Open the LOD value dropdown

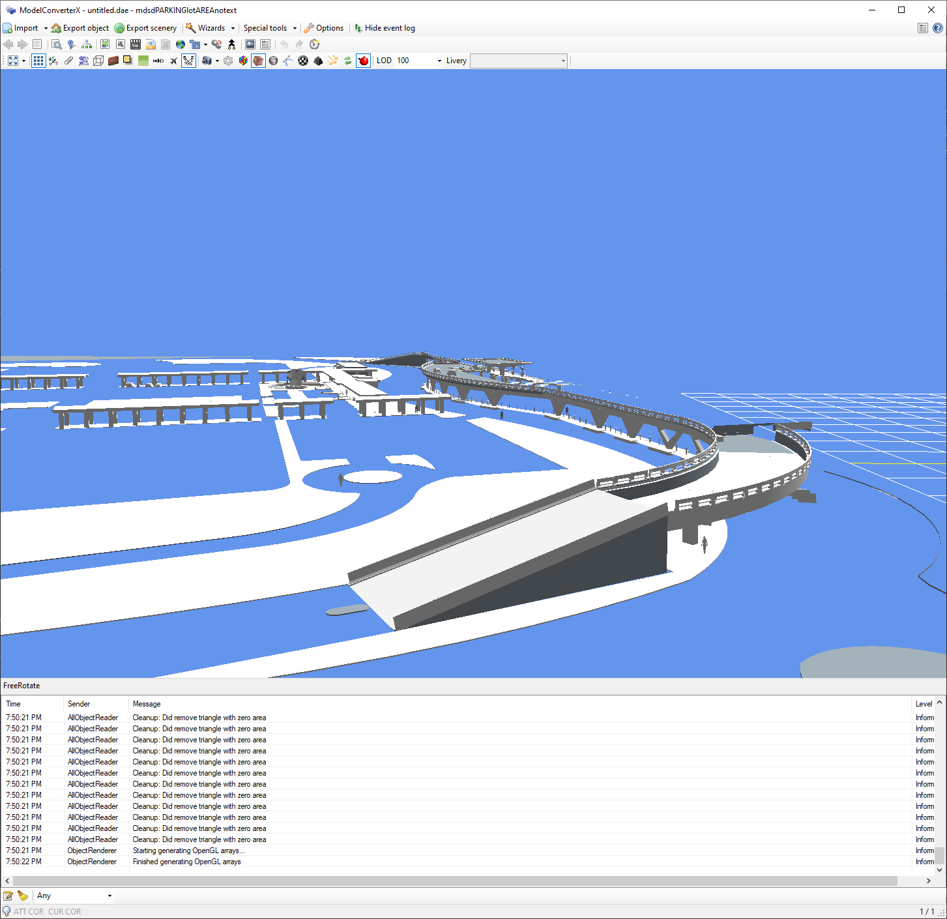click(439, 61)
